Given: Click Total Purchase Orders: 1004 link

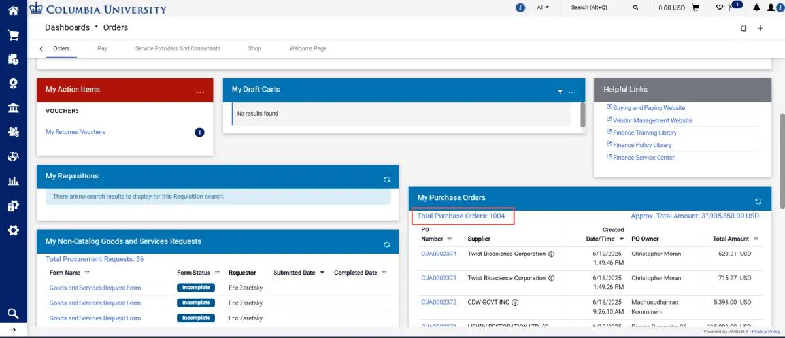Looking at the screenshot, I should pyautogui.click(x=461, y=216).
